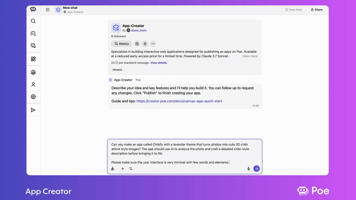The image size is (356, 200).
Task: Toggle voice input with the microphone icon
Action: point(248,169)
